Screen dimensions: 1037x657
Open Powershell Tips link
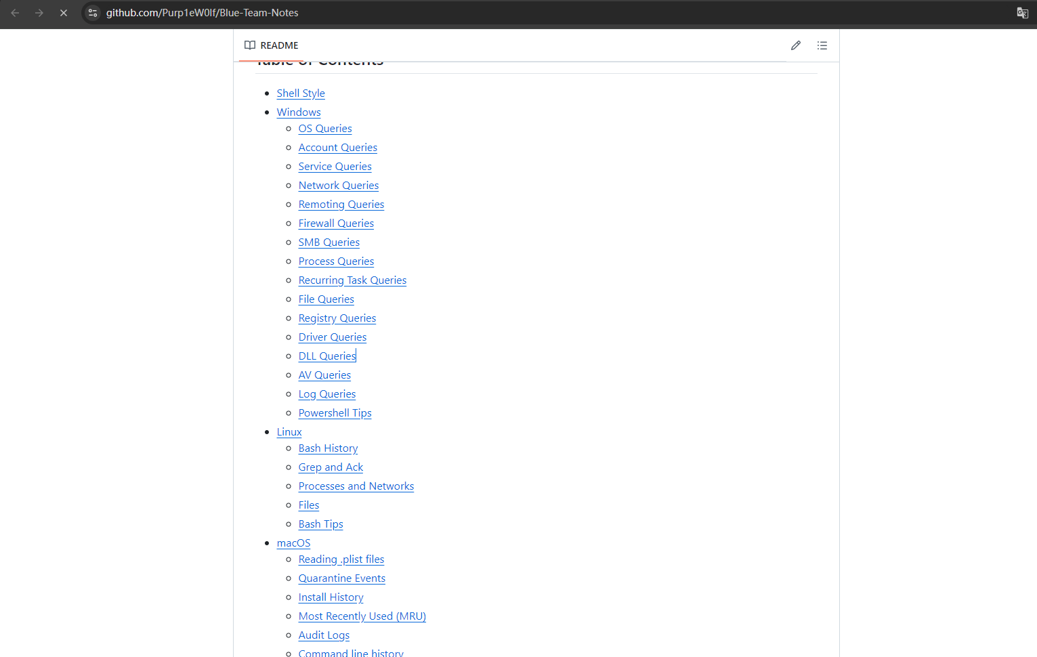[x=335, y=413]
